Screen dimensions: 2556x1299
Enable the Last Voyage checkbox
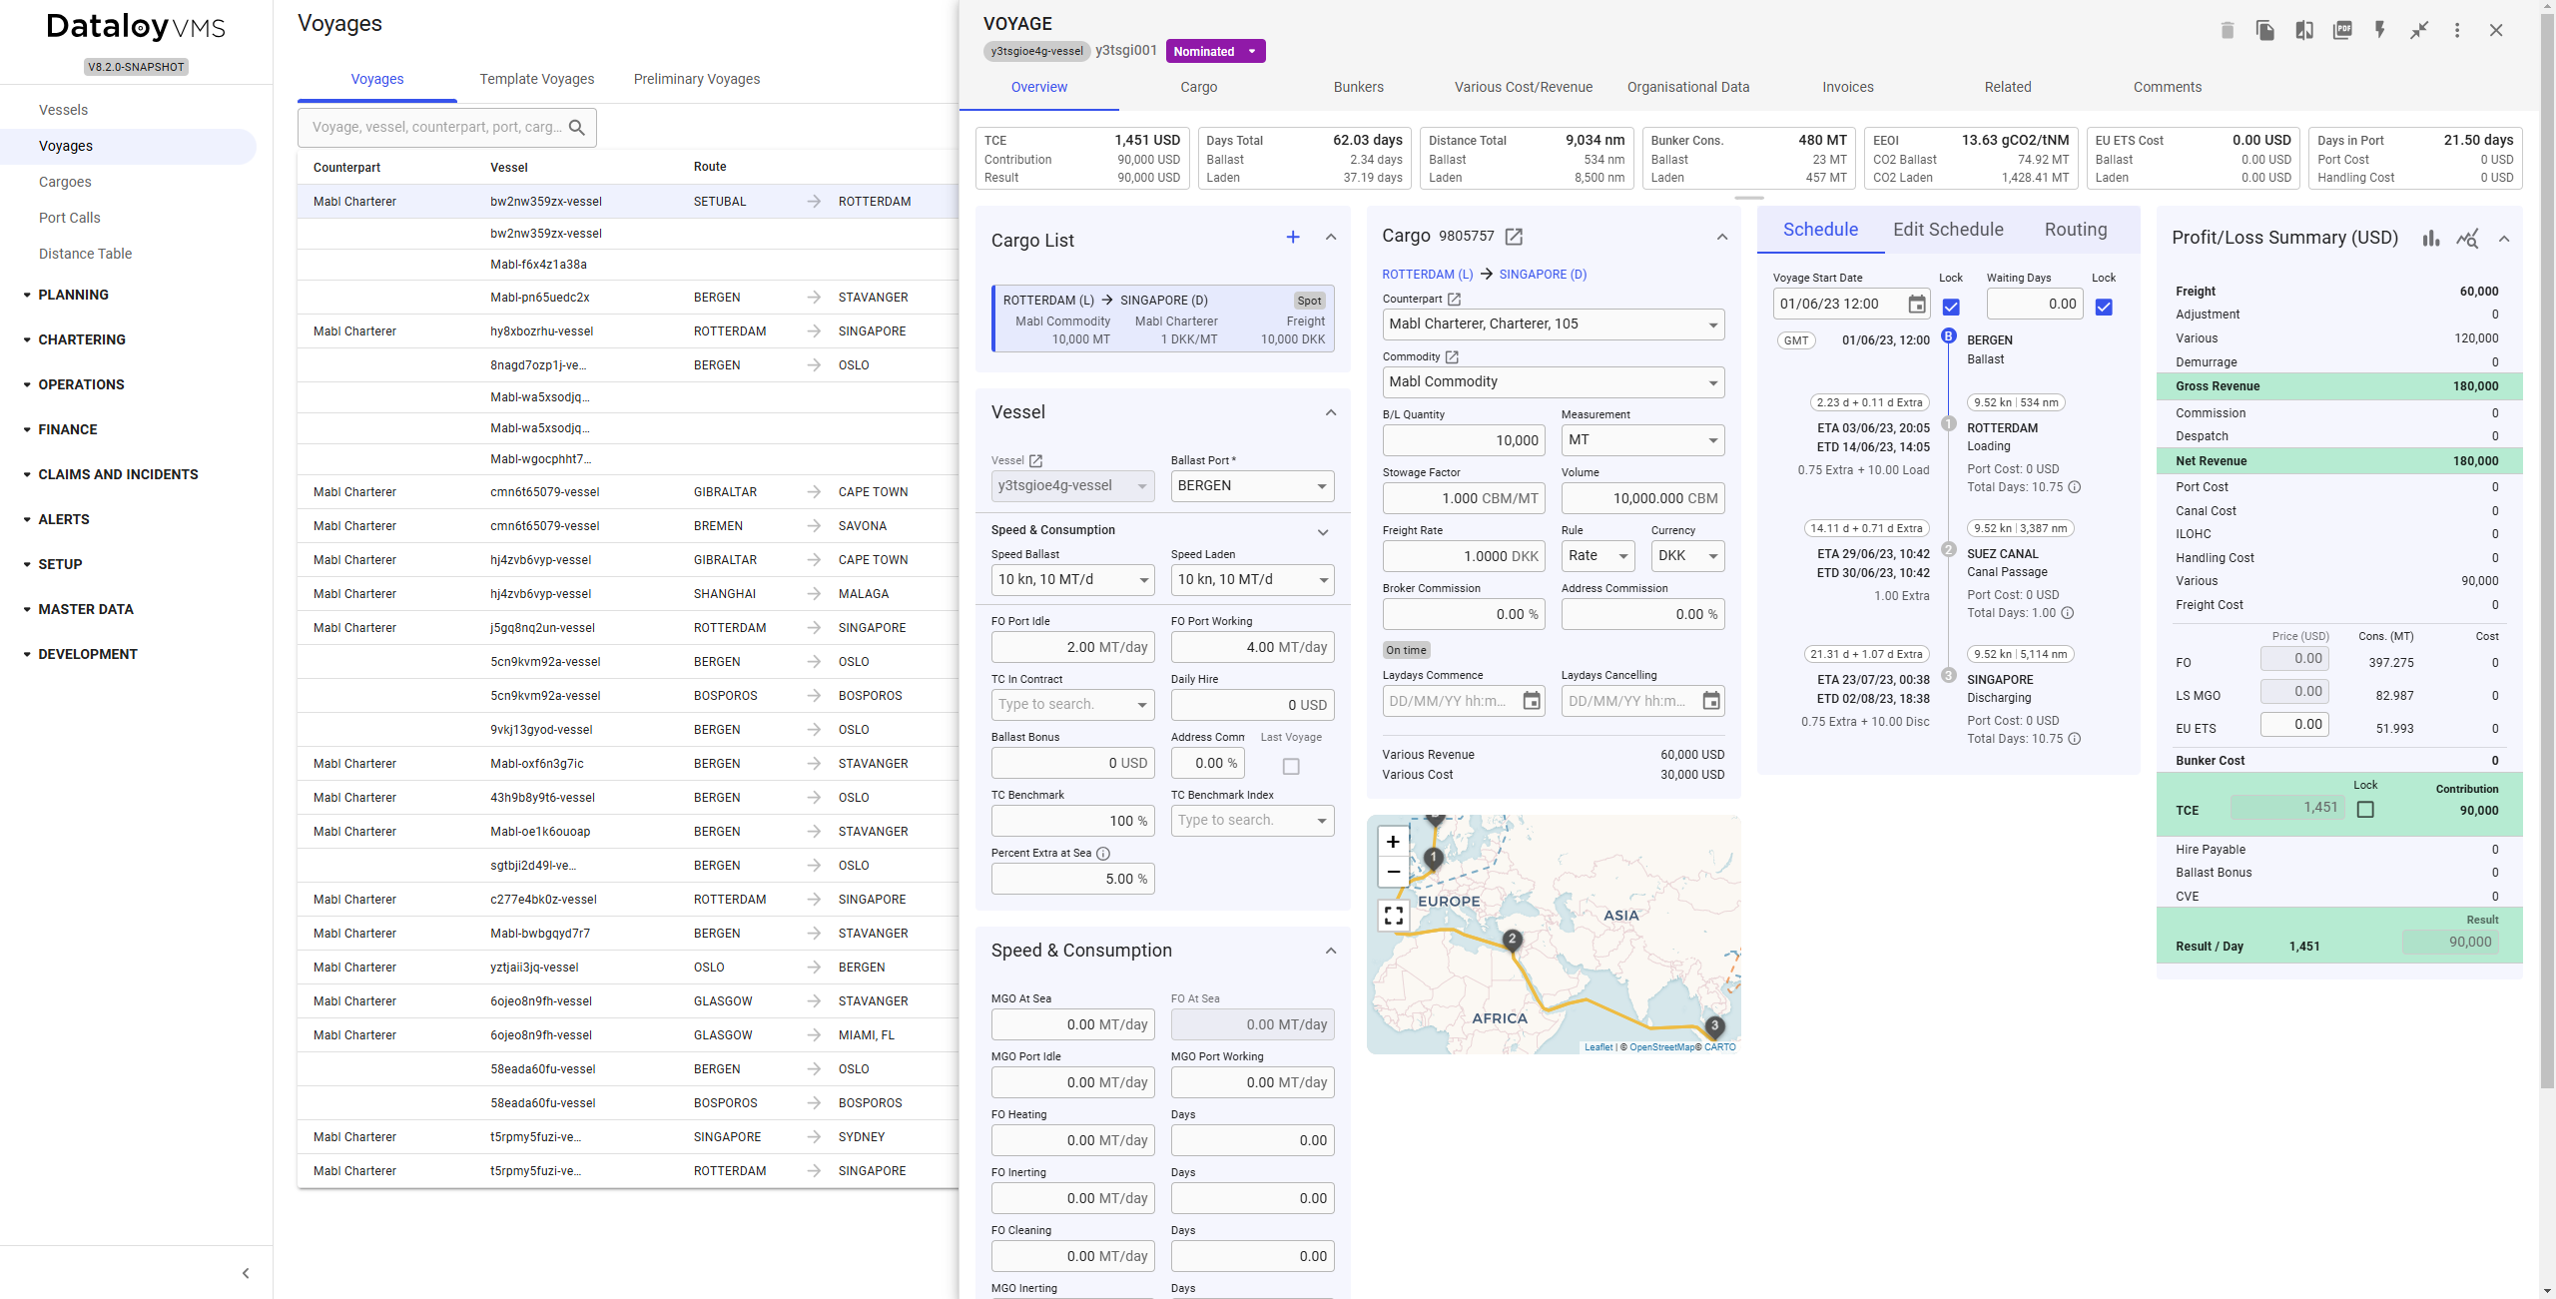(1290, 766)
